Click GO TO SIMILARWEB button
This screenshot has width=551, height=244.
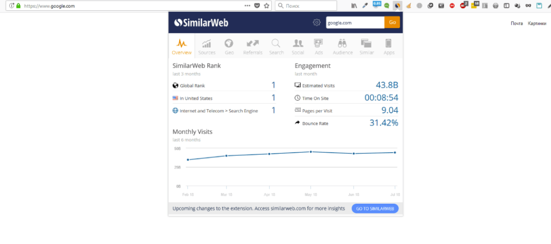[375, 209]
